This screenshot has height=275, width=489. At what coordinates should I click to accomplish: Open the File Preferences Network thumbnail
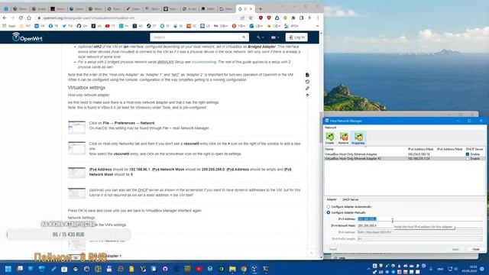pyautogui.click(x=76, y=128)
